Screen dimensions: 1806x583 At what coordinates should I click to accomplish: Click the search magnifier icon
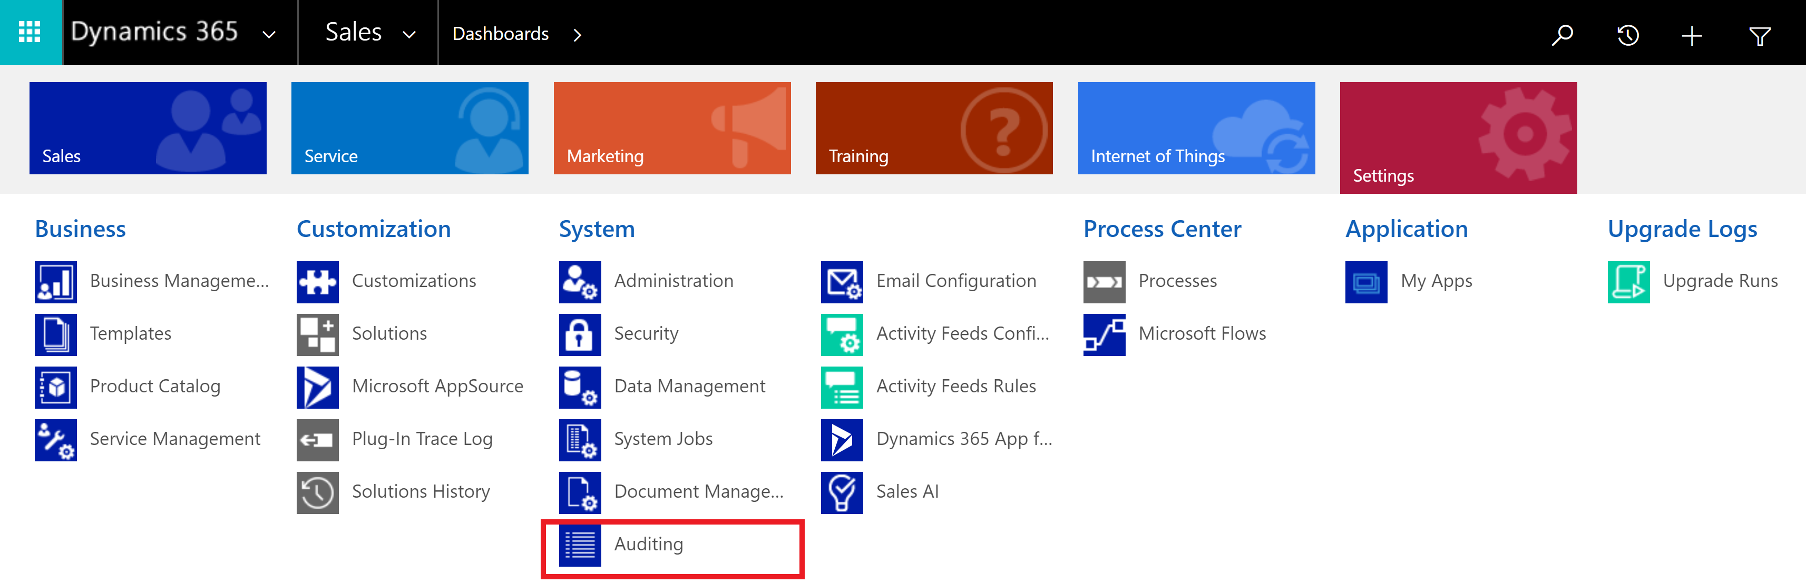tap(1563, 34)
